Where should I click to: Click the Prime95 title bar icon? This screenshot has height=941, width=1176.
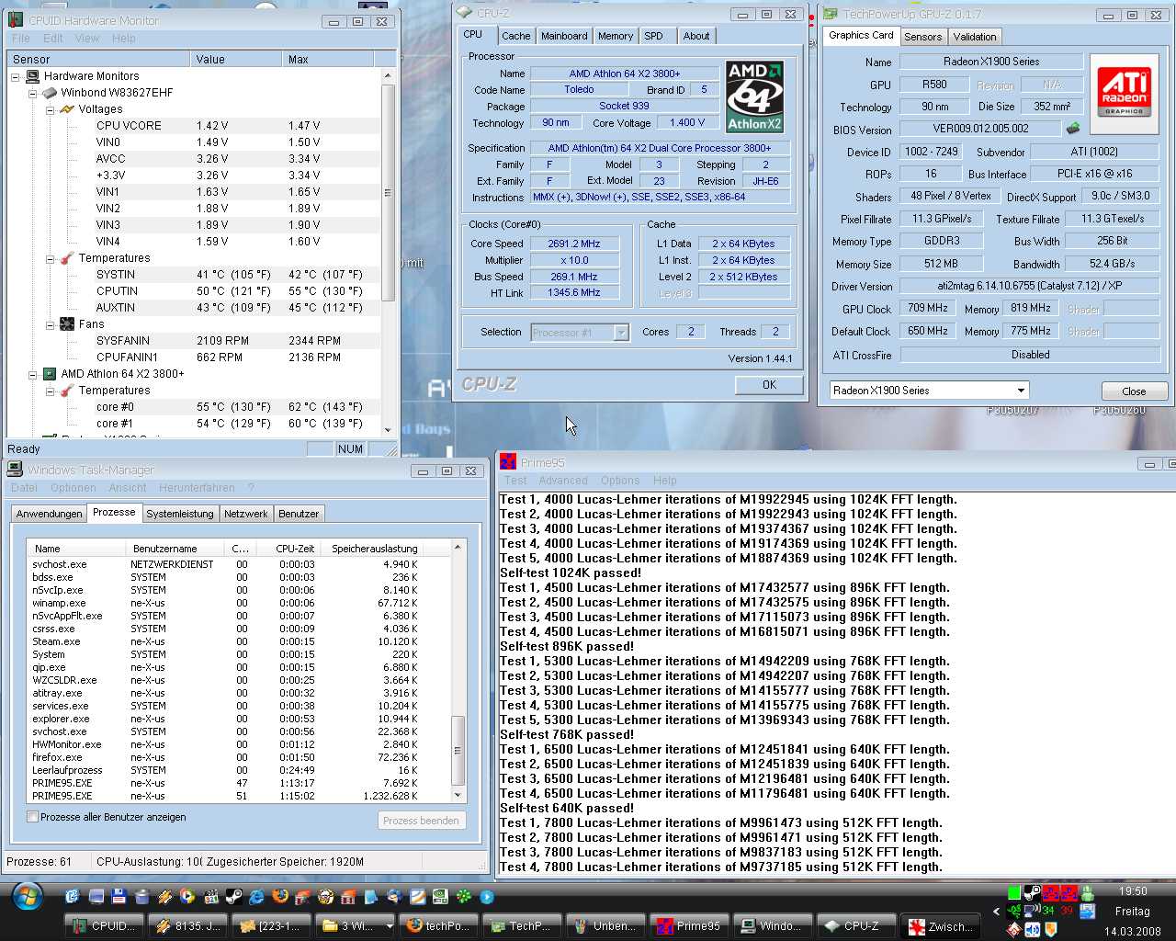click(508, 462)
